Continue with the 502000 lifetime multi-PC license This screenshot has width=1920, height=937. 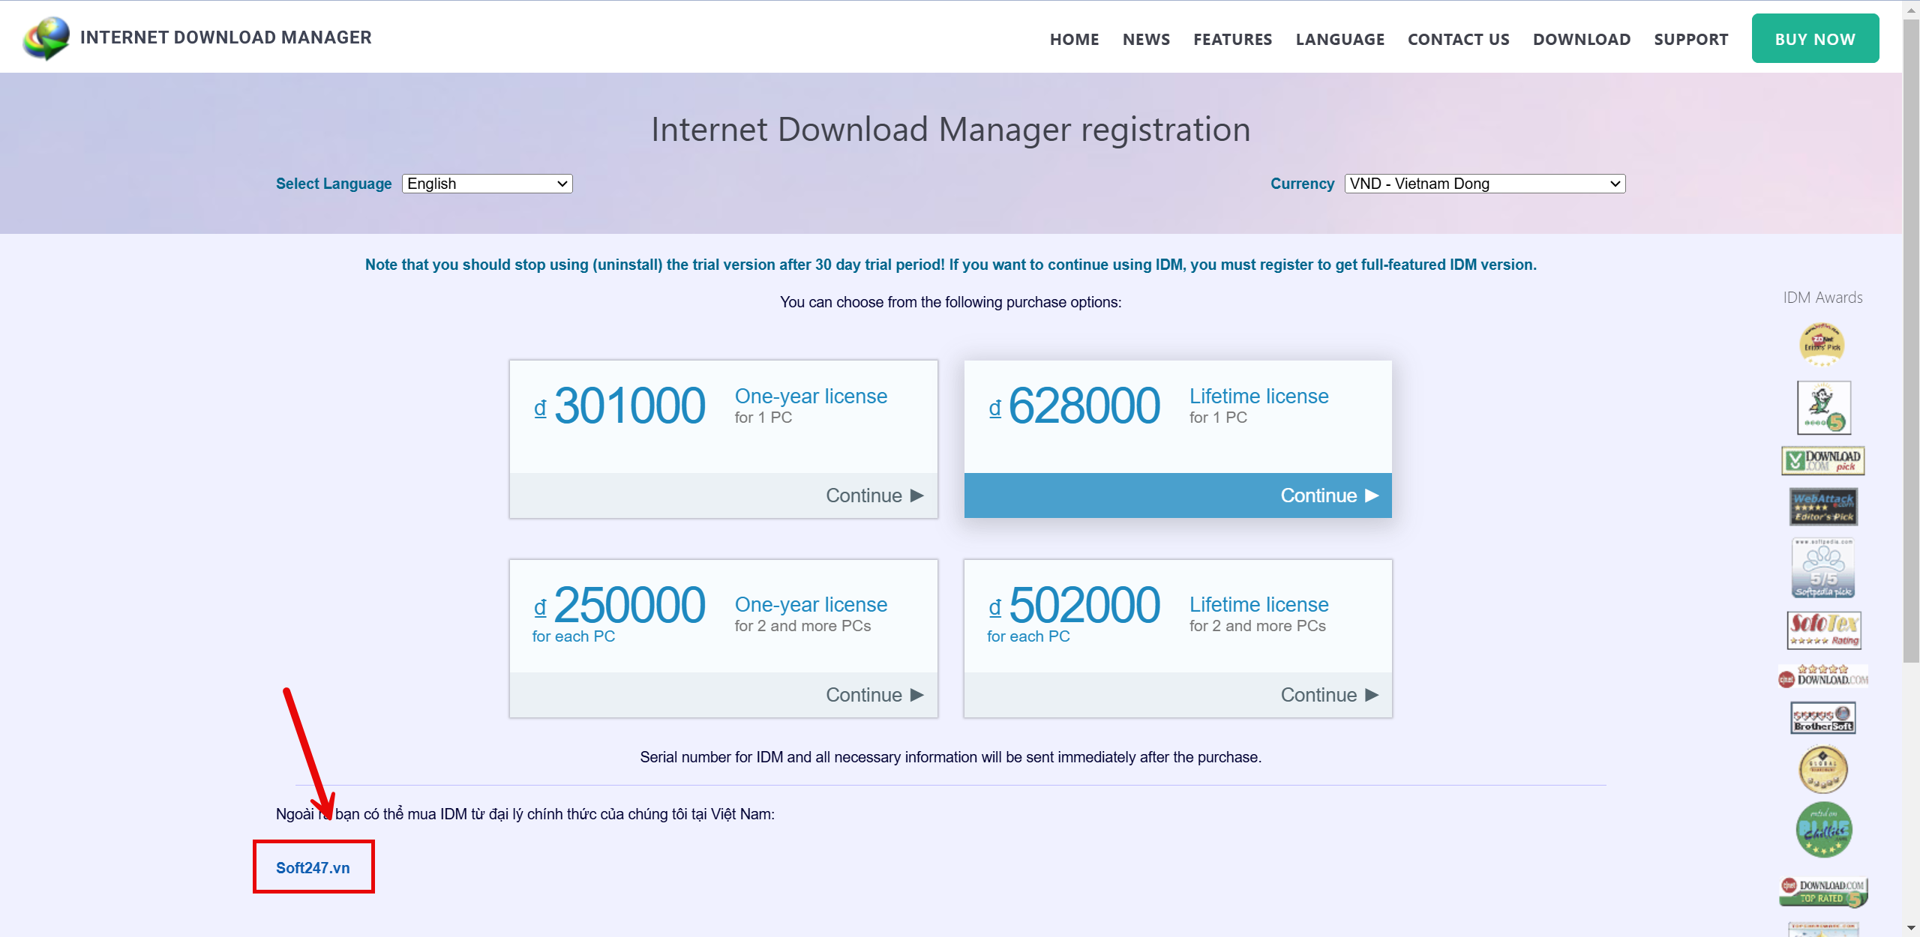[1178, 695]
